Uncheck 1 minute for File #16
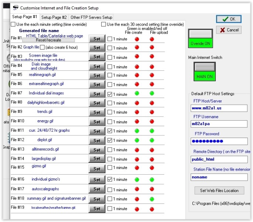 tap(110, 179)
